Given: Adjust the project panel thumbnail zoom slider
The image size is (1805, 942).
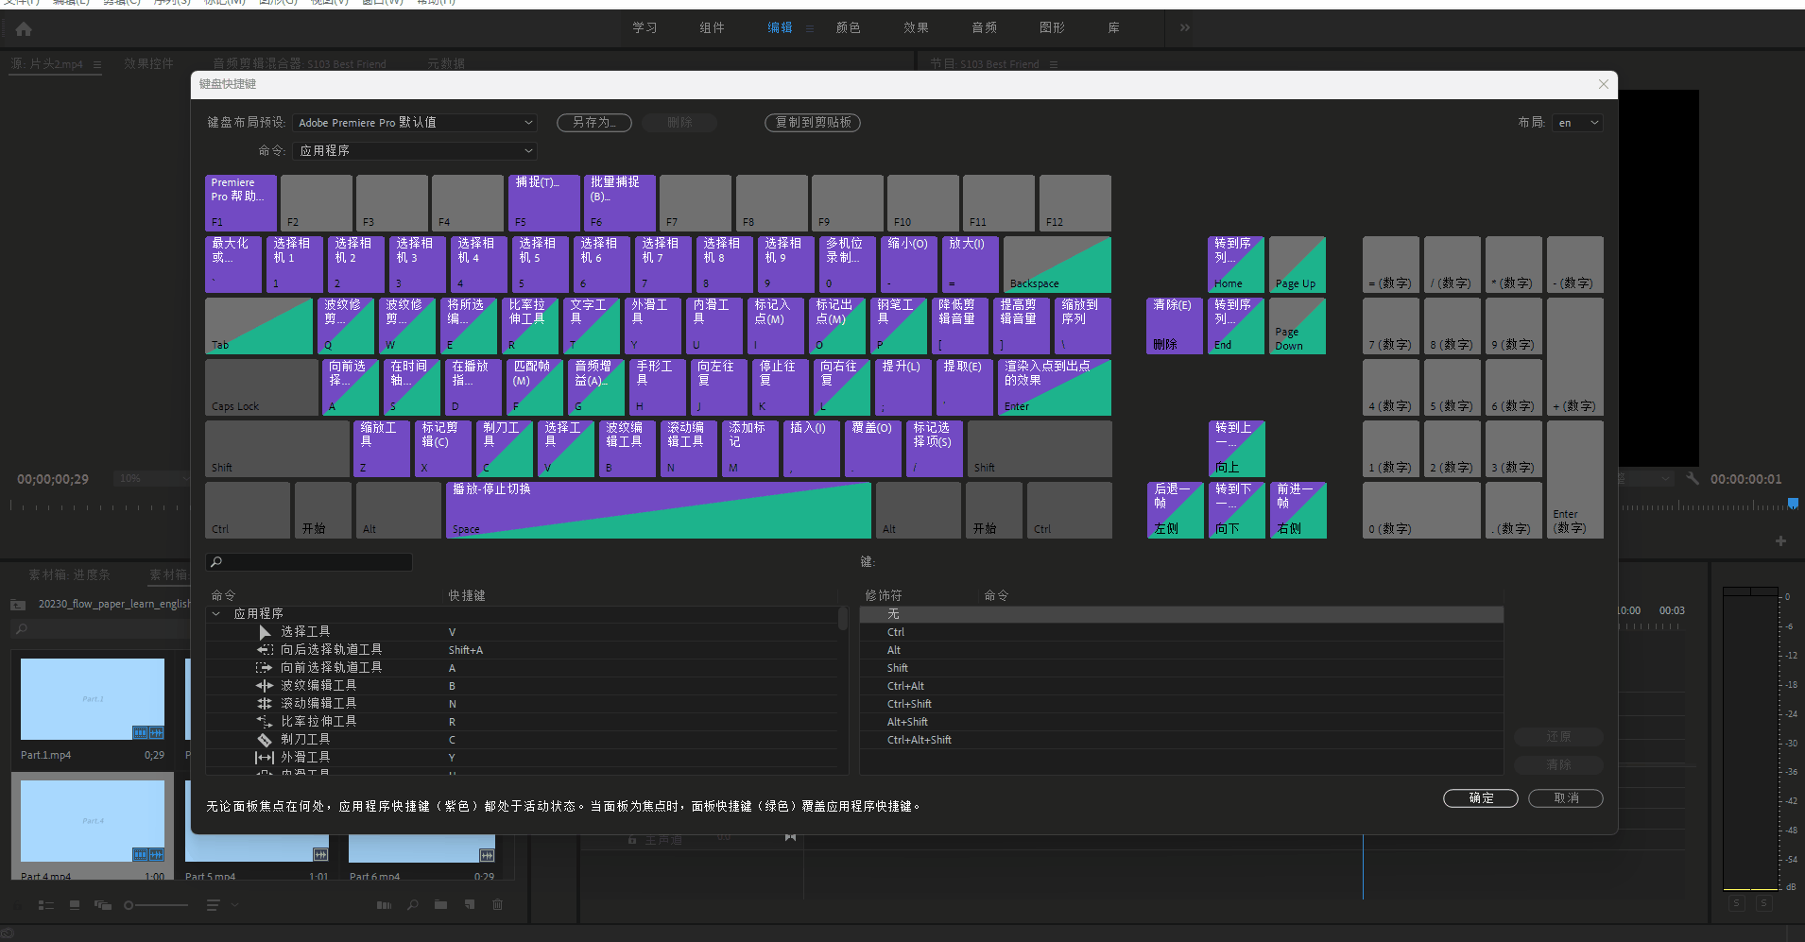Looking at the screenshot, I should (157, 905).
